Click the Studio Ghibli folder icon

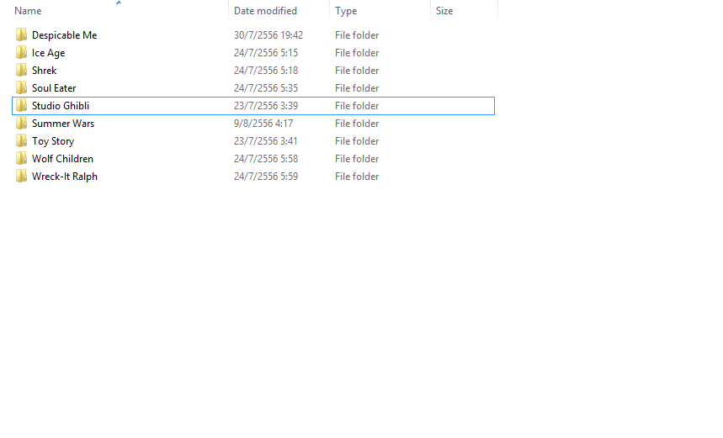pos(21,105)
